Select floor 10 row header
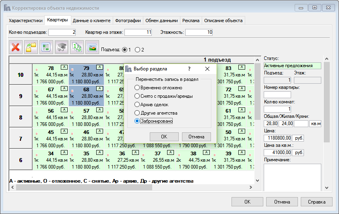This screenshot has width=339, height=214. 21,74
